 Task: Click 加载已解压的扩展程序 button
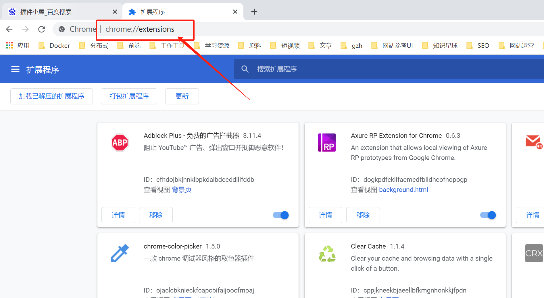pos(51,96)
